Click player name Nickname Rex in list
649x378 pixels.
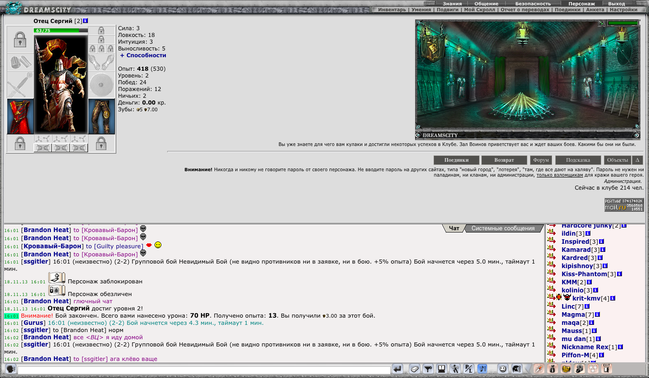585,347
